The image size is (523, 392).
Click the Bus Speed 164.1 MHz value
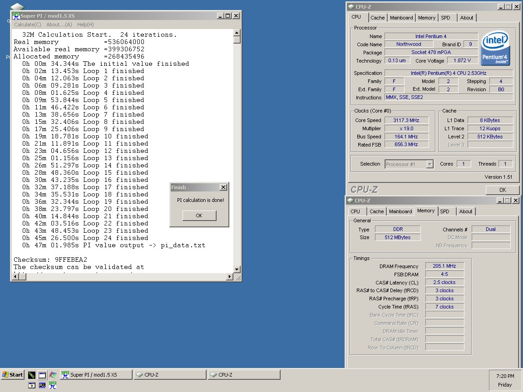coord(406,137)
